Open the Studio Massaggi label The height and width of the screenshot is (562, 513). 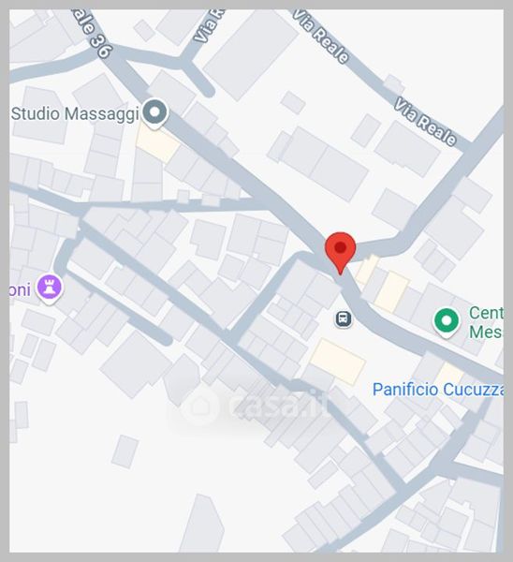click(75, 113)
